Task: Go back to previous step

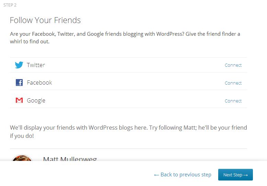Action: pyautogui.click(x=182, y=175)
